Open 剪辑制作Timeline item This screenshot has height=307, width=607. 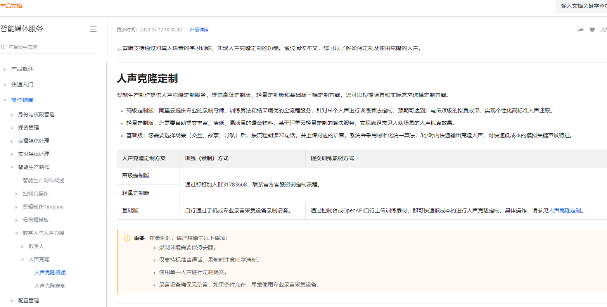pyautogui.click(x=43, y=207)
